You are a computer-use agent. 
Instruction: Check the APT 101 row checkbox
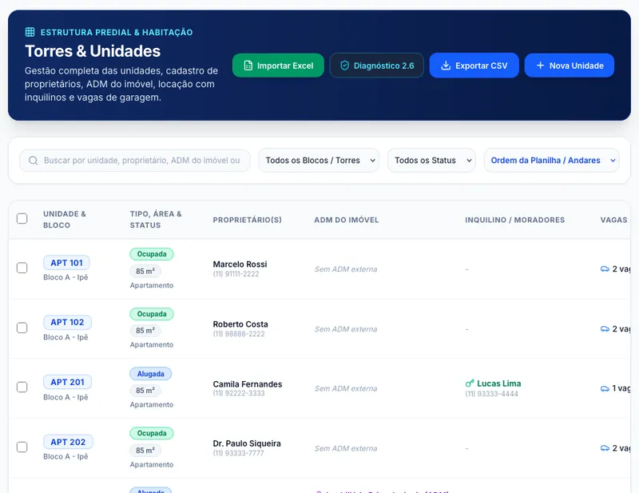(x=22, y=268)
